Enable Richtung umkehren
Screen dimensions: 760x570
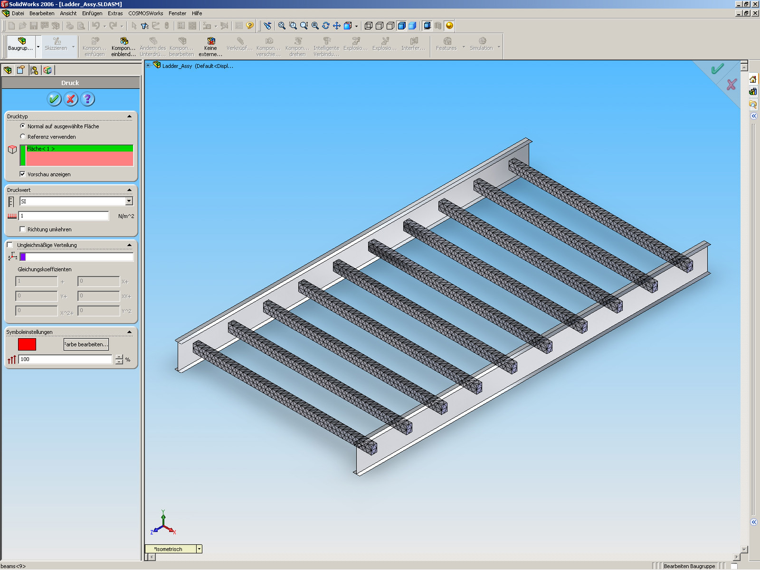coord(23,229)
